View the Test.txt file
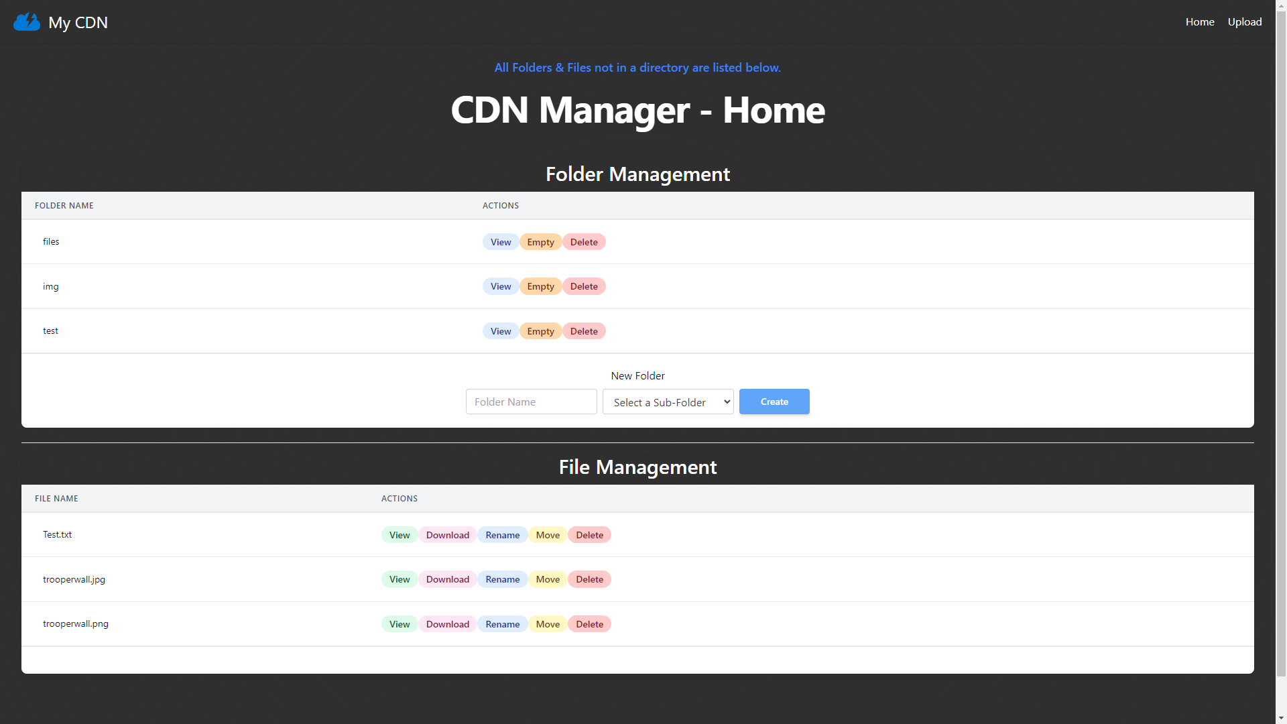The image size is (1287, 724). point(399,535)
